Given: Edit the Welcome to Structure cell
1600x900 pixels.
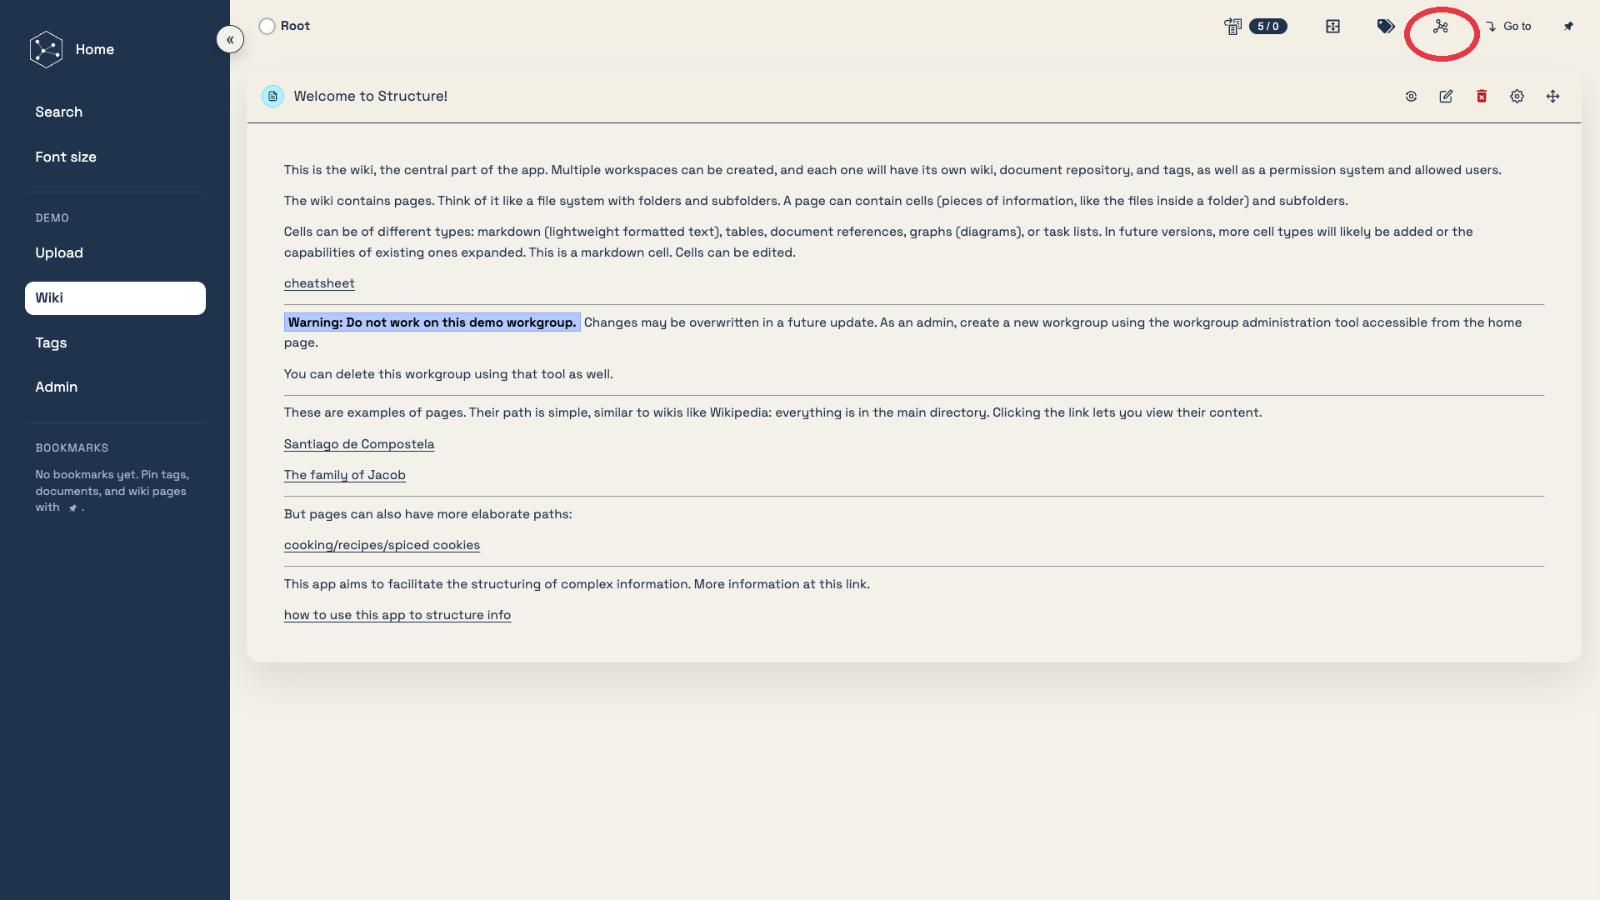Looking at the screenshot, I should (1446, 97).
